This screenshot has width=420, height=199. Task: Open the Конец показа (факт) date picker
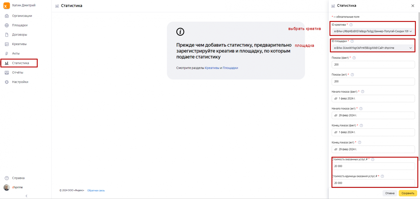(x=373, y=132)
